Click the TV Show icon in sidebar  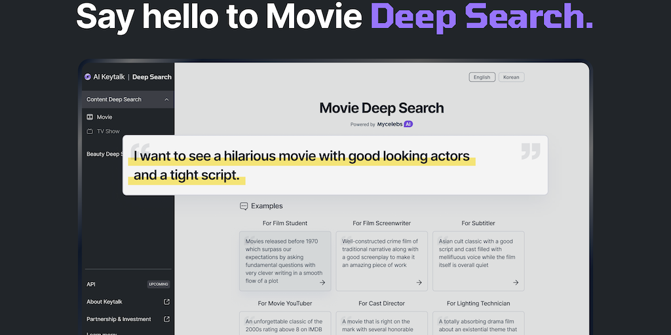[x=90, y=132]
